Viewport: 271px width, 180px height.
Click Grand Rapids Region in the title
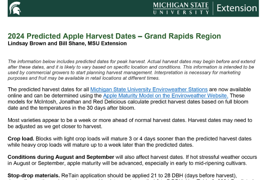(182, 36)
